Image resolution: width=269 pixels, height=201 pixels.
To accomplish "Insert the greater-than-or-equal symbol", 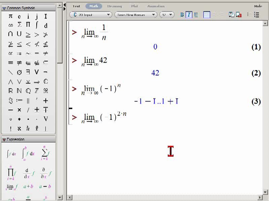I will [x=28, y=35].
